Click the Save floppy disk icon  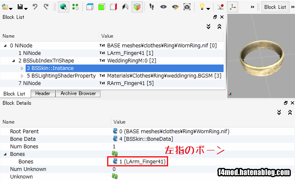20,7
